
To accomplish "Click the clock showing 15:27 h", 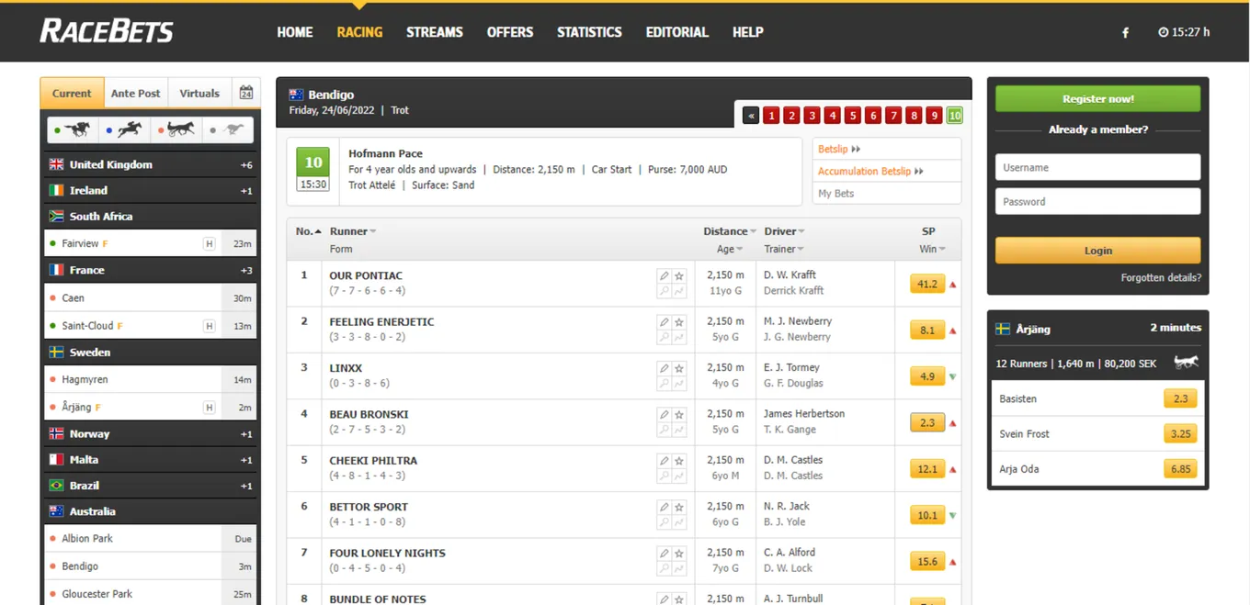I will [x=1184, y=32].
